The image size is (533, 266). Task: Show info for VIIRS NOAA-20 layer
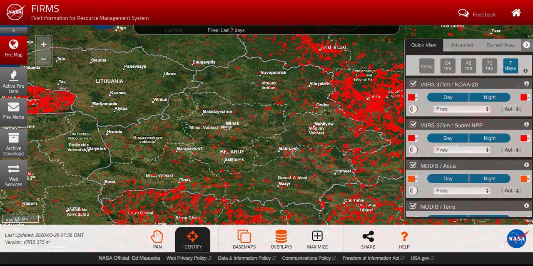[x=526, y=84]
